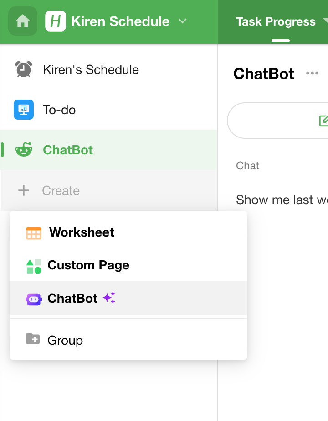Click the home icon button
The width and height of the screenshot is (328, 421).
tap(23, 21)
